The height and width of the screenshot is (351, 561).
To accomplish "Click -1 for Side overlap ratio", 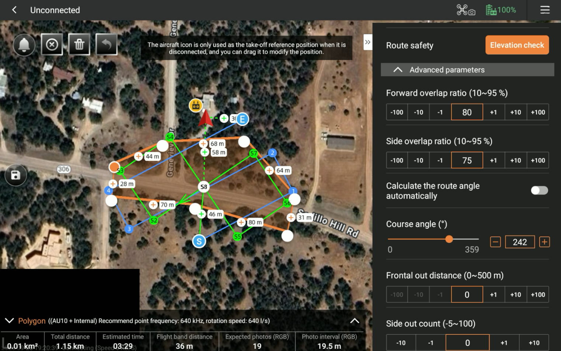I will [x=440, y=160].
